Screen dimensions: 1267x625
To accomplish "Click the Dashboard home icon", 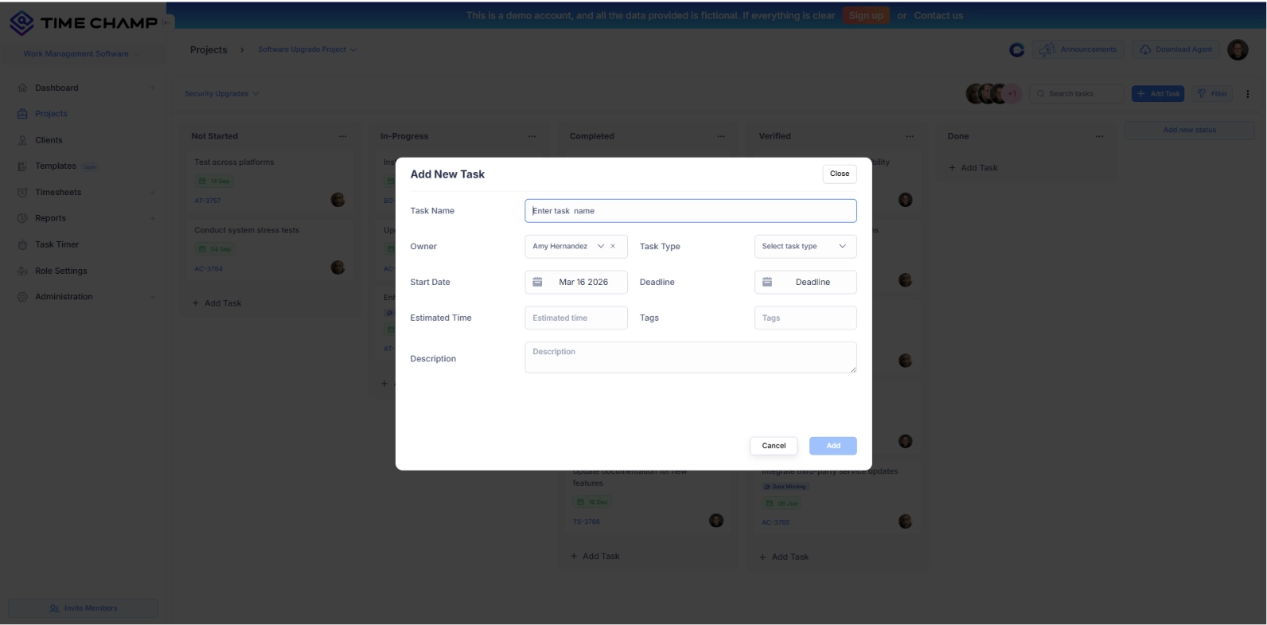I will point(22,88).
